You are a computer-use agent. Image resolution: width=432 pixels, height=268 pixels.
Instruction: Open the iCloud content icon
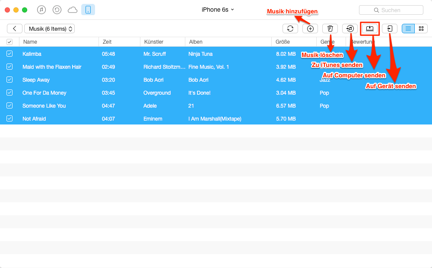[x=73, y=10]
